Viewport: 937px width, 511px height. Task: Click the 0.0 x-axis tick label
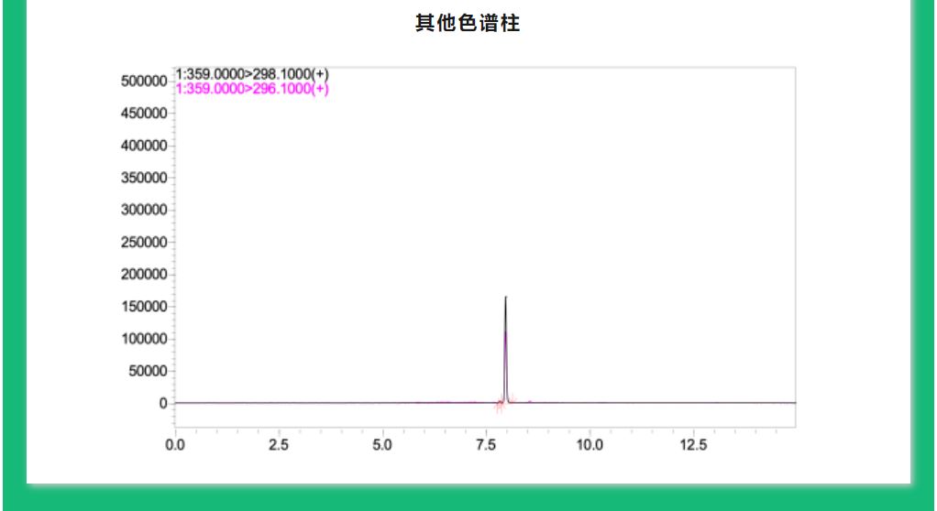(x=174, y=445)
